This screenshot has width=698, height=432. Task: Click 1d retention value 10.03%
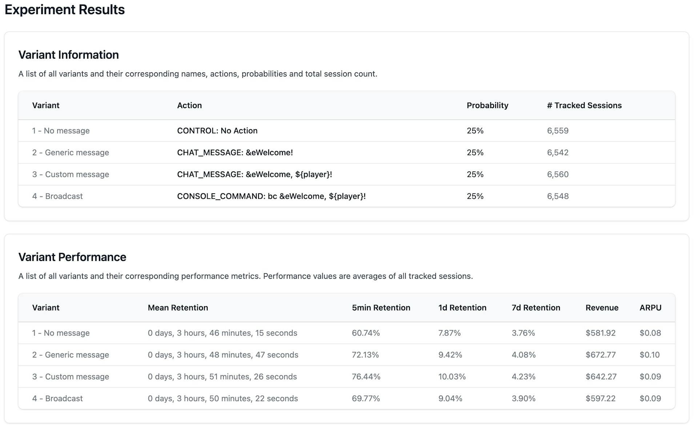pyautogui.click(x=452, y=377)
